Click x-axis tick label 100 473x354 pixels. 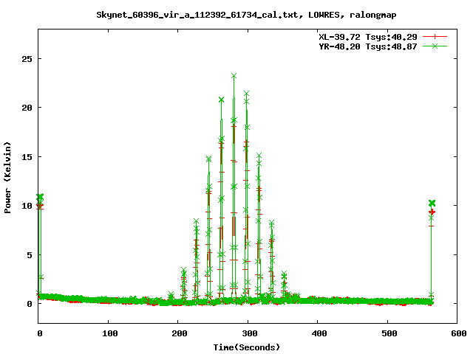[x=110, y=333]
